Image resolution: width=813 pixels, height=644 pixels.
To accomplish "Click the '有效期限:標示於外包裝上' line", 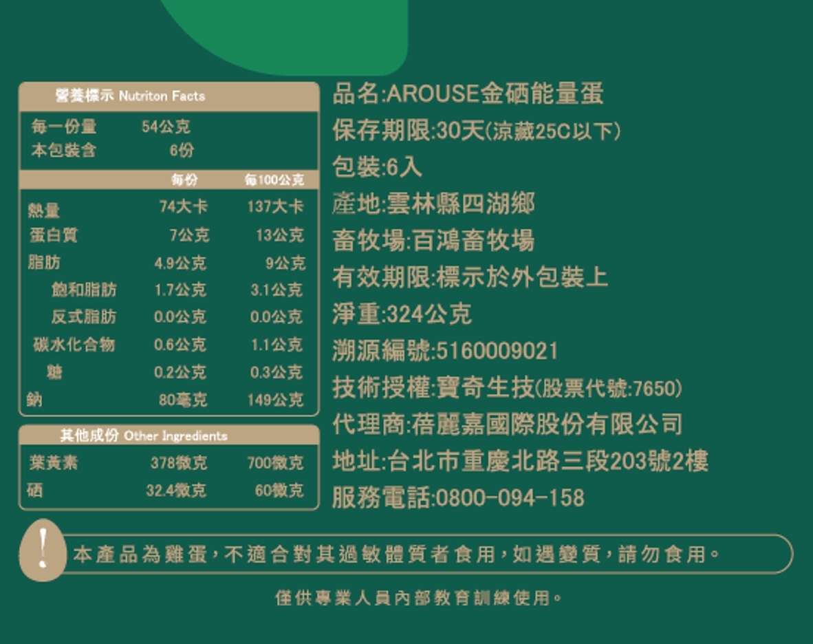I will (470, 277).
